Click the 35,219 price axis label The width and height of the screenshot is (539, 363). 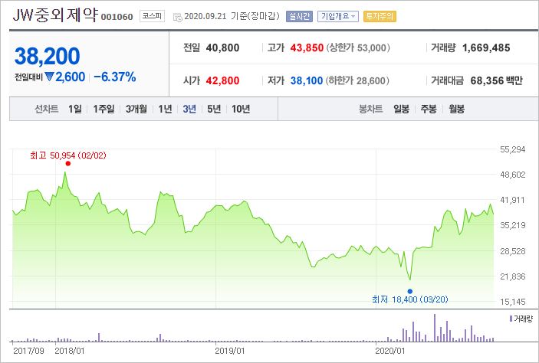tap(512, 225)
